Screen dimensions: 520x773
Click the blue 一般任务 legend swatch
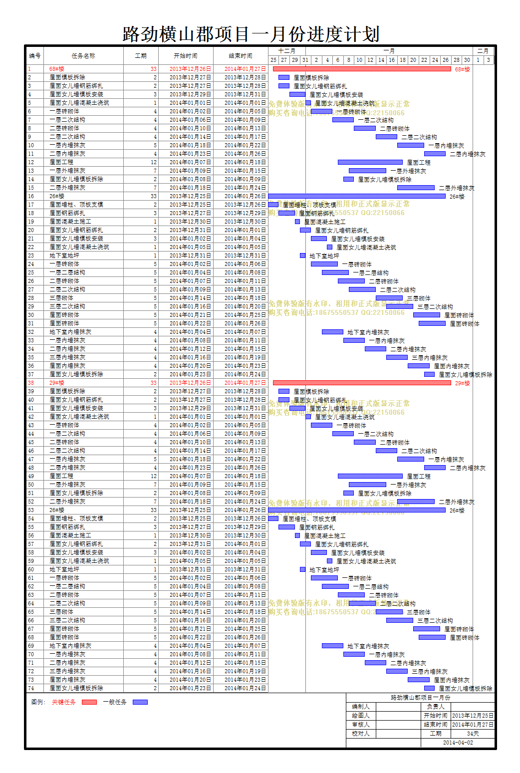coord(140,702)
